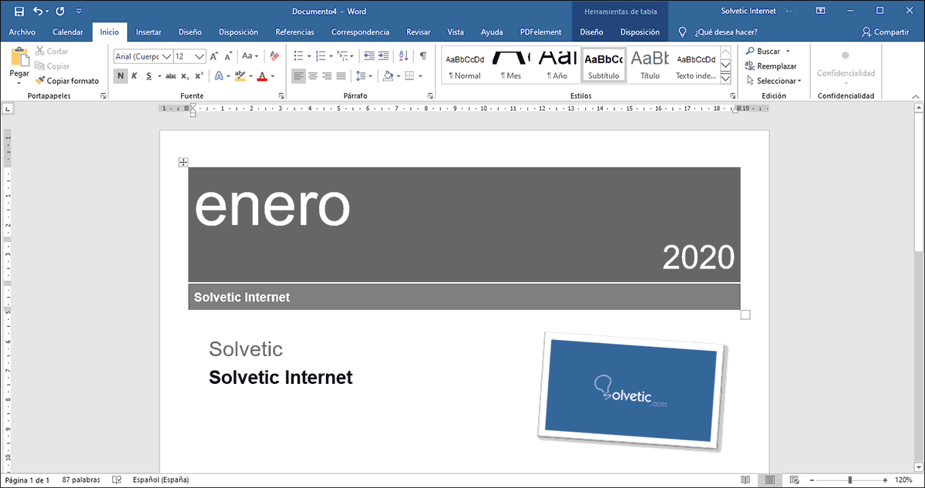
Task: Toggle italic with the K button
Action: [x=134, y=76]
